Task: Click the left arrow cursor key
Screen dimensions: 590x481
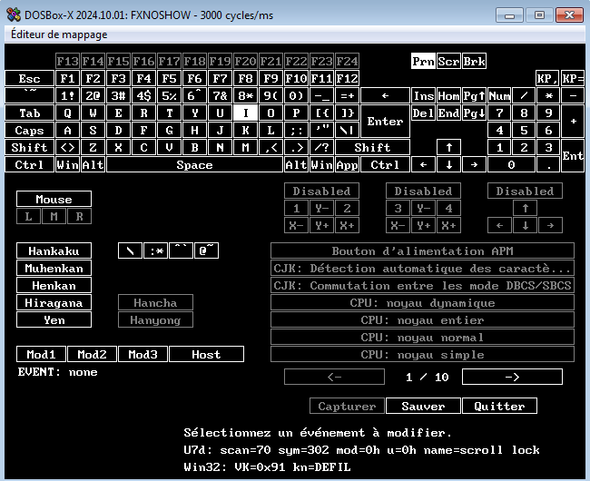Action: (x=423, y=165)
